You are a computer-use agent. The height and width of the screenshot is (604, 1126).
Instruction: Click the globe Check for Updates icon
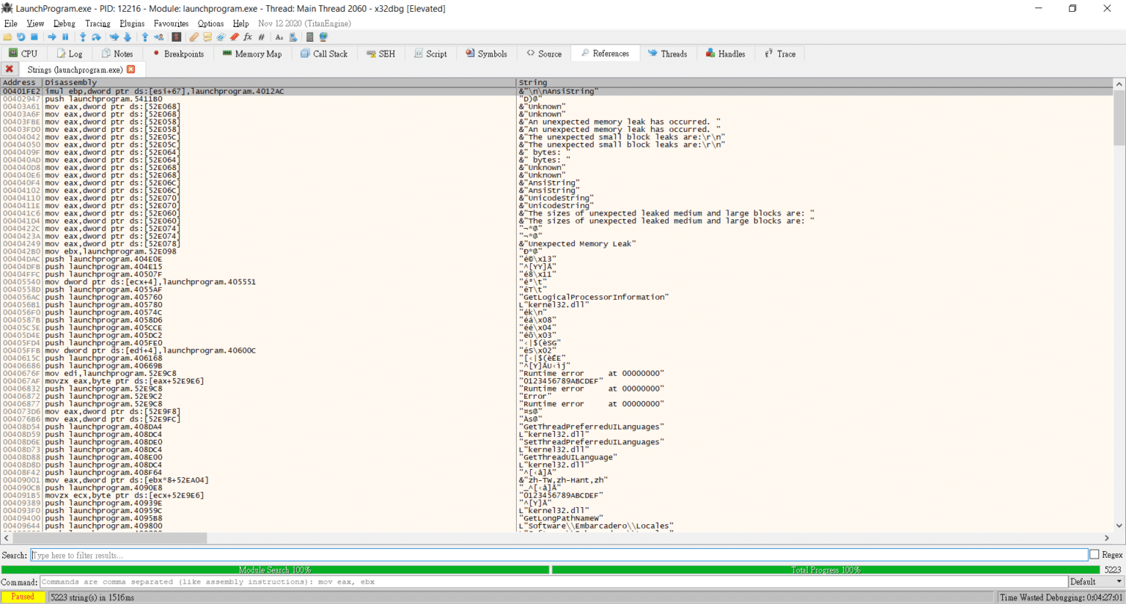click(x=323, y=37)
